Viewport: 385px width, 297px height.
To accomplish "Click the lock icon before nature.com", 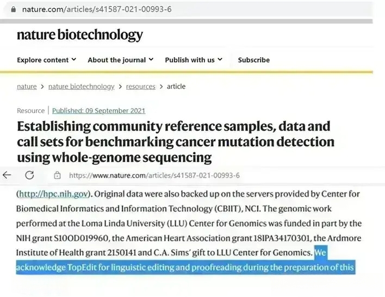I will tap(14, 9).
